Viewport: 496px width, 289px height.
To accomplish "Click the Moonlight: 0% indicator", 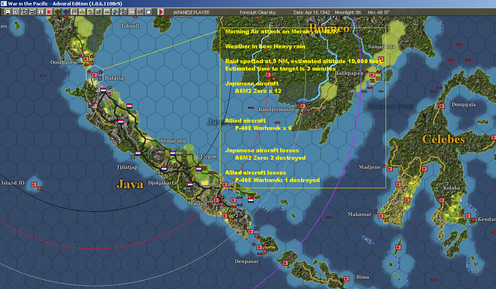I will pyautogui.click(x=348, y=12).
